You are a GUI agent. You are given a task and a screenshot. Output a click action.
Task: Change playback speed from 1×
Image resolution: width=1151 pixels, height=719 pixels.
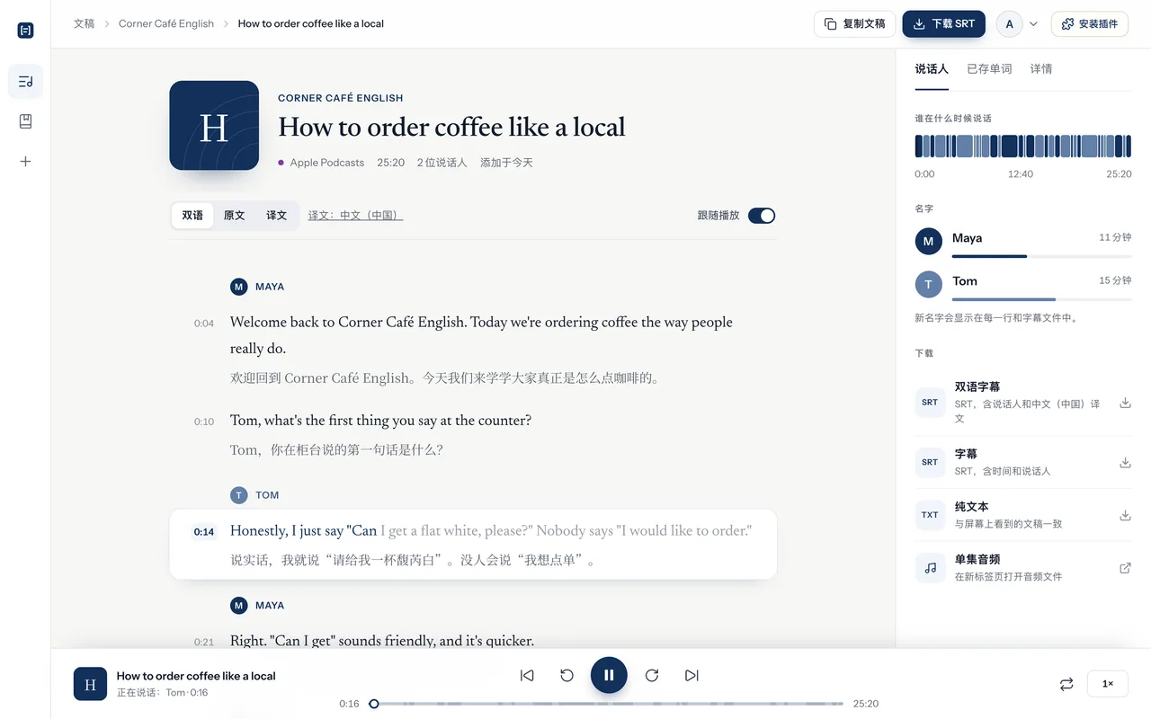click(1108, 684)
